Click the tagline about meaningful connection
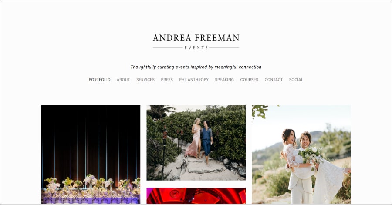 tap(196, 67)
